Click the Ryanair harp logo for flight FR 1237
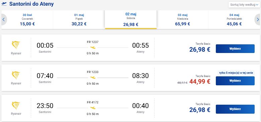Screen dimensions: 261x122 [x=16, y=45]
